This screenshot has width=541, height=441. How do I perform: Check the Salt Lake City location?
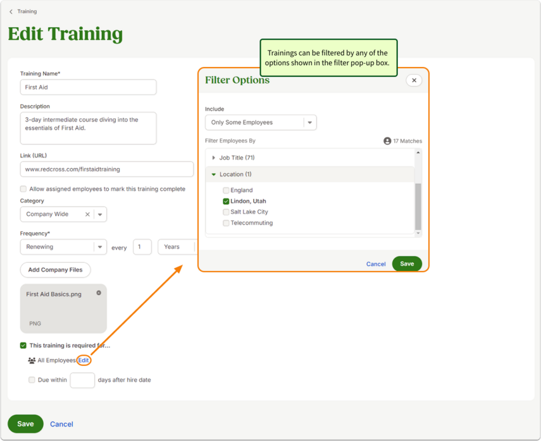[226, 212]
